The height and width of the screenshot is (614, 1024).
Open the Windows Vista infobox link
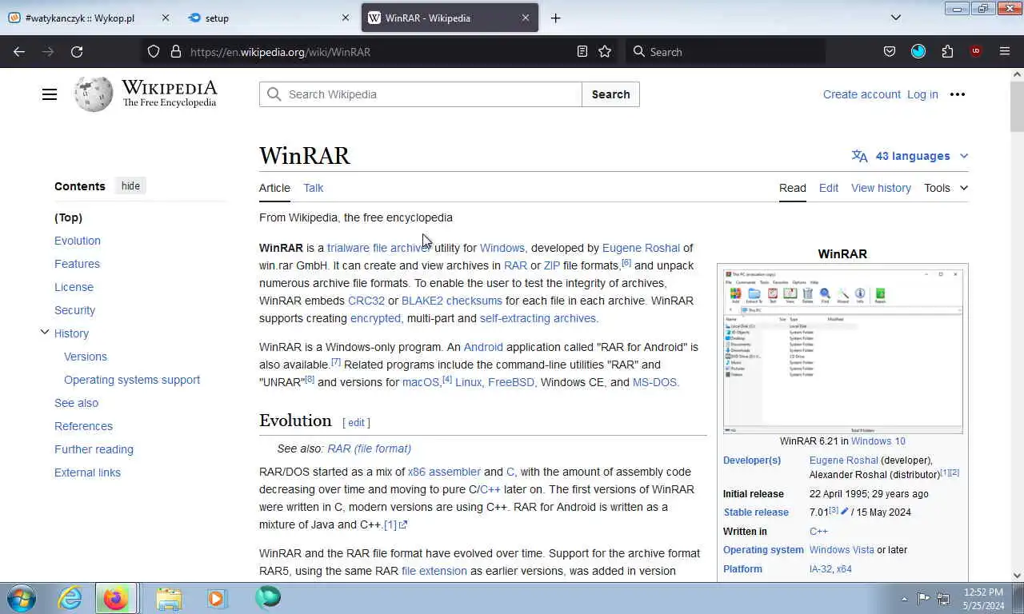[842, 550]
